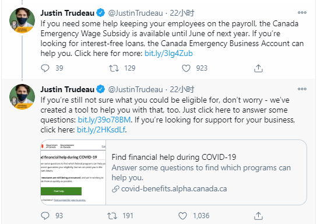Open the COVID-19 financial help preview thumbnail

[73, 172]
